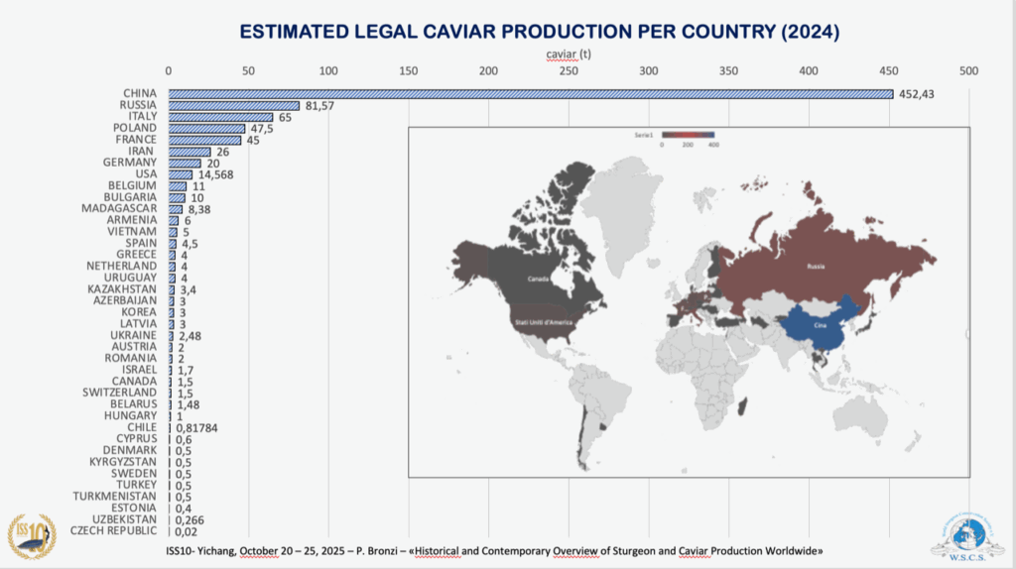The width and height of the screenshot is (1016, 569).
Task: Click the Stati Uniti d'America map label
Action: tap(540, 323)
